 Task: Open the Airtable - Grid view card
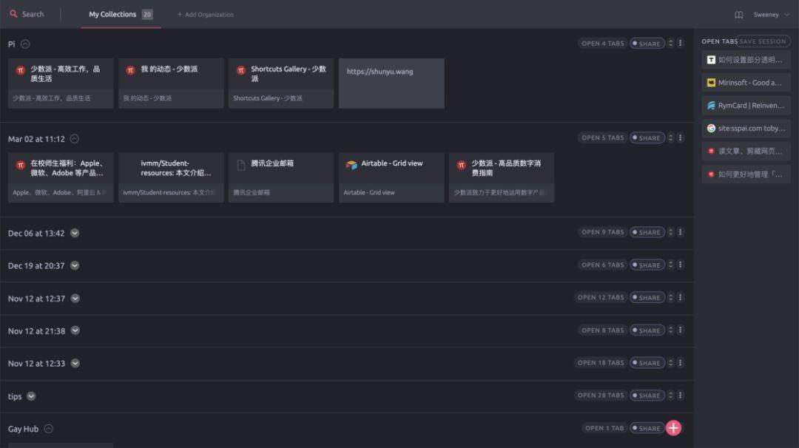pos(391,177)
